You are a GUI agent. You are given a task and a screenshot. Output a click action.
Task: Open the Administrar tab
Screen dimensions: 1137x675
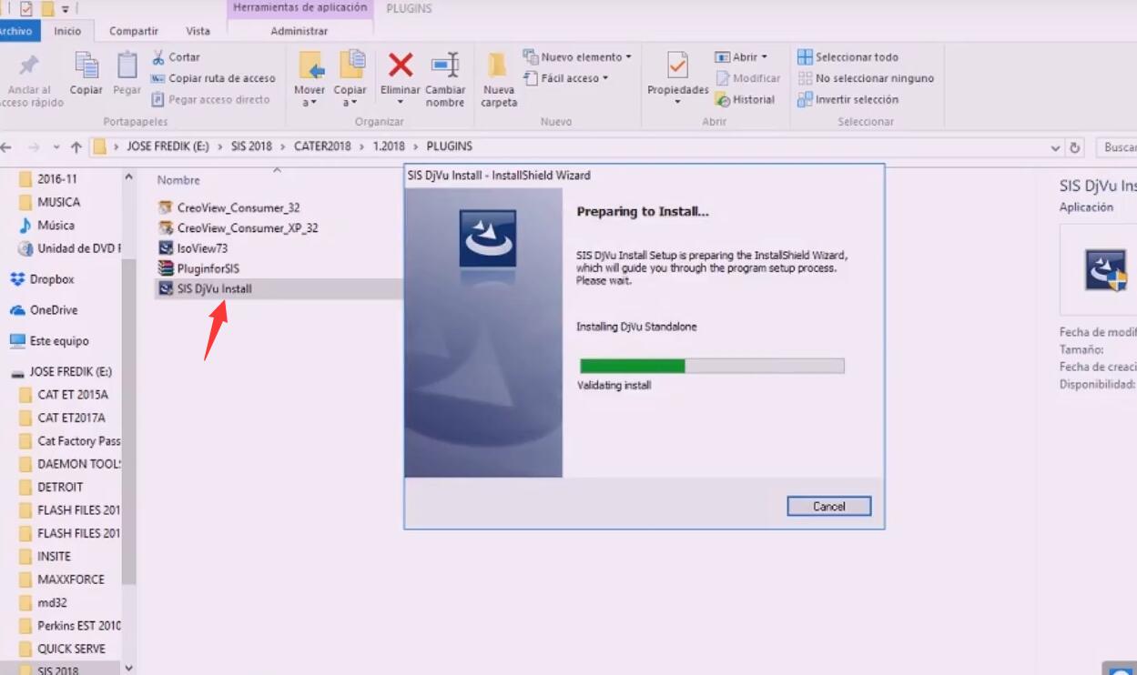click(x=299, y=31)
